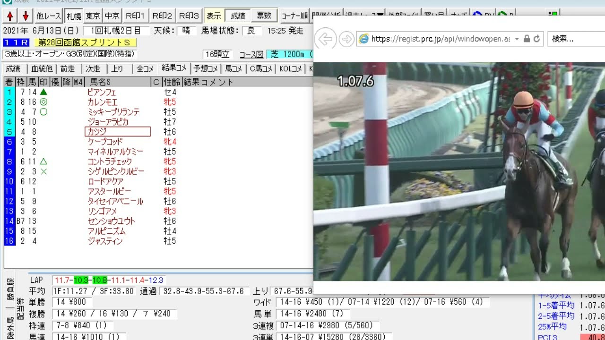Click the lock security icon
Screen dimensions: 605x340
[527, 39]
